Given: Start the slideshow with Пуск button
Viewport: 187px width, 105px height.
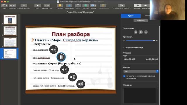Looking at the screenshot, I should (37, 6).
